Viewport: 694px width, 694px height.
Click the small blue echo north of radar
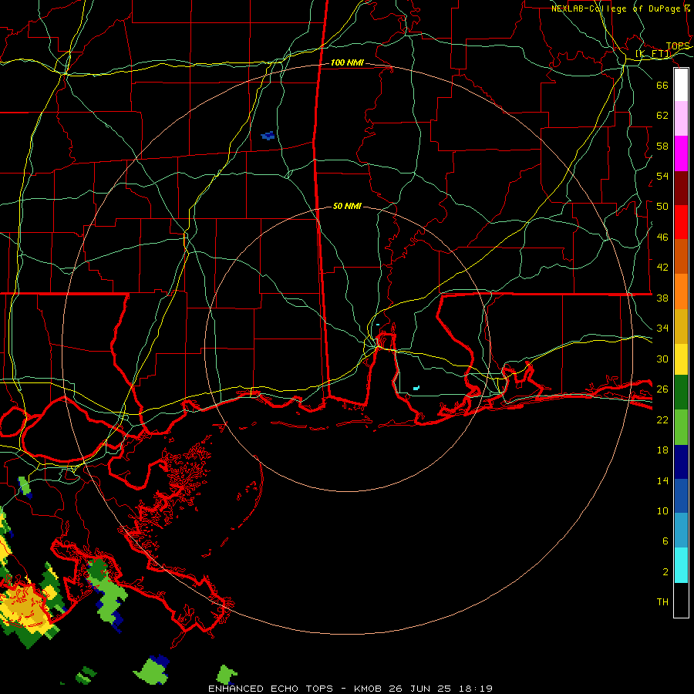(268, 136)
